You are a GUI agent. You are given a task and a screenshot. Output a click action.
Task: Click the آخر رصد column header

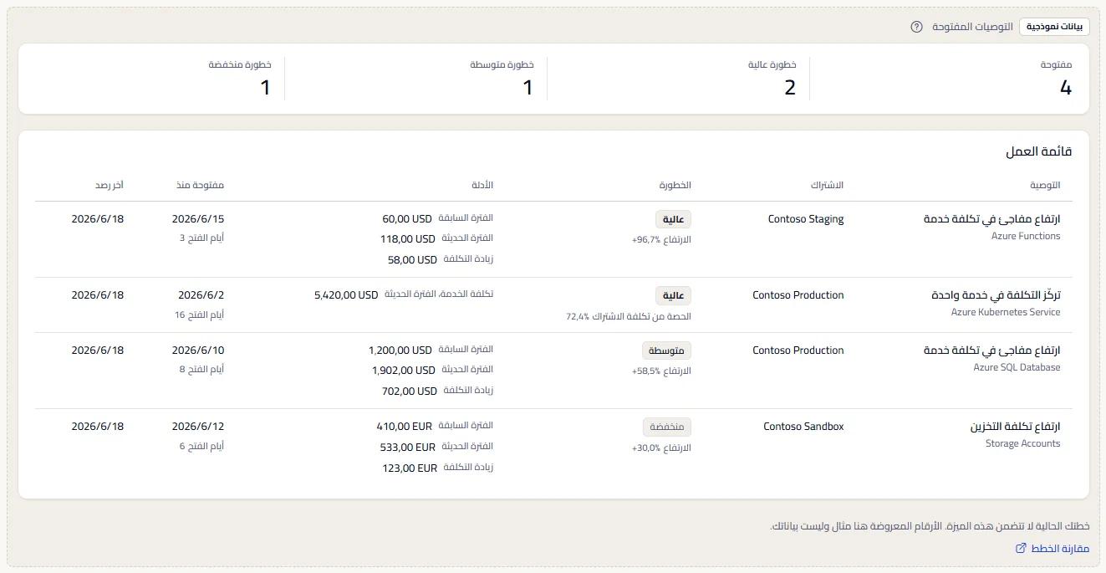point(109,185)
